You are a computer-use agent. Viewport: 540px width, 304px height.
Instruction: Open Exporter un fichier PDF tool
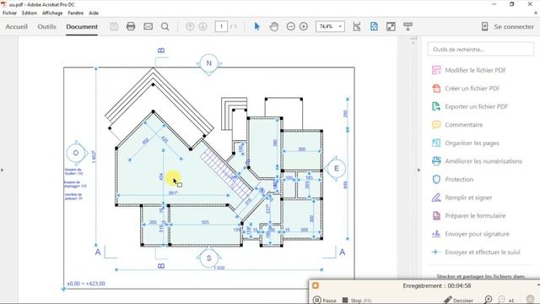470,107
